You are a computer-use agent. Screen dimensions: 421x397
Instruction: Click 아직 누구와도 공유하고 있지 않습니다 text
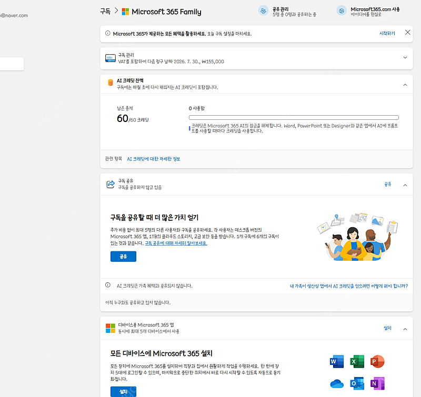(x=138, y=302)
